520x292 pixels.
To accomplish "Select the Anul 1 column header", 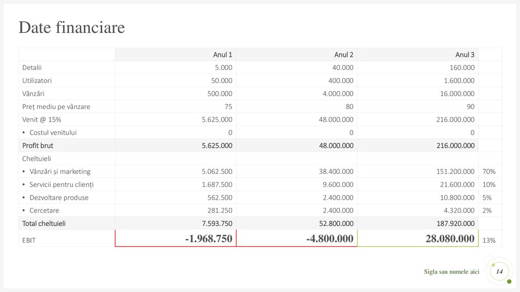I will (x=222, y=55).
